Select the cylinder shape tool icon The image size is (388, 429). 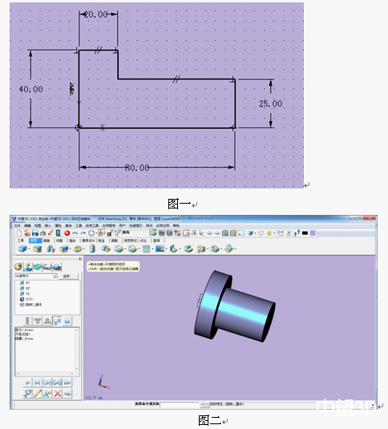click(x=92, y=249)
